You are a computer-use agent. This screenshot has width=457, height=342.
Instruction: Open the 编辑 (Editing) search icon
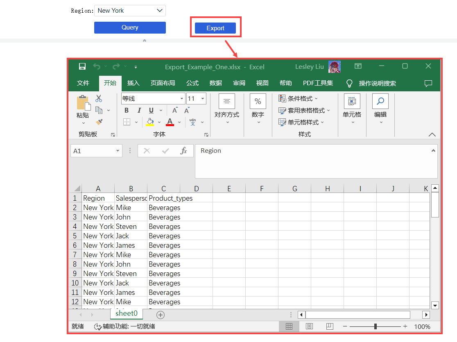click(x=380, y=101)
